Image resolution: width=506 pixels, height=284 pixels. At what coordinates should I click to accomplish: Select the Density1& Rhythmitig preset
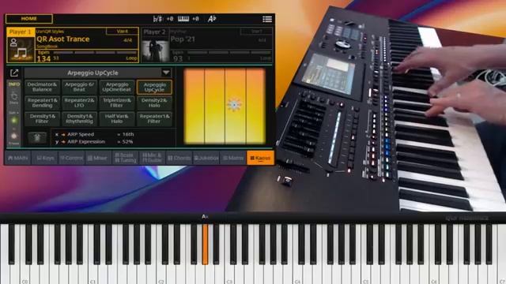coord(79,119)
